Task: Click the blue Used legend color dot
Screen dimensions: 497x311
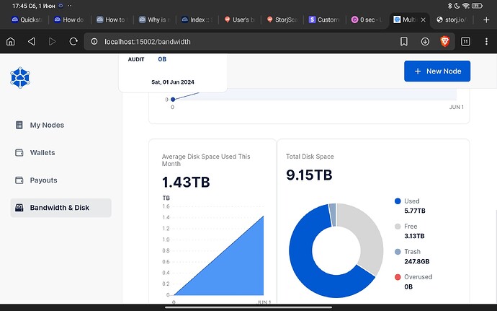Action: tap(397, 201)
